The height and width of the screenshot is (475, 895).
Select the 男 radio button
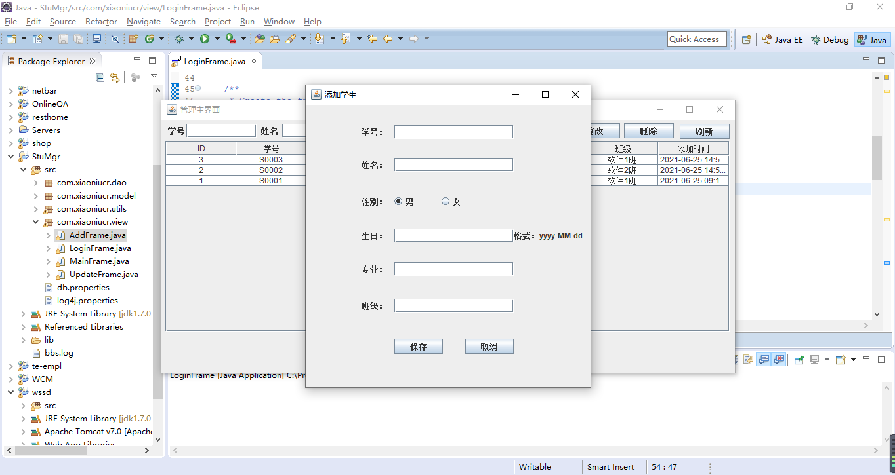(x=398, y=202)
